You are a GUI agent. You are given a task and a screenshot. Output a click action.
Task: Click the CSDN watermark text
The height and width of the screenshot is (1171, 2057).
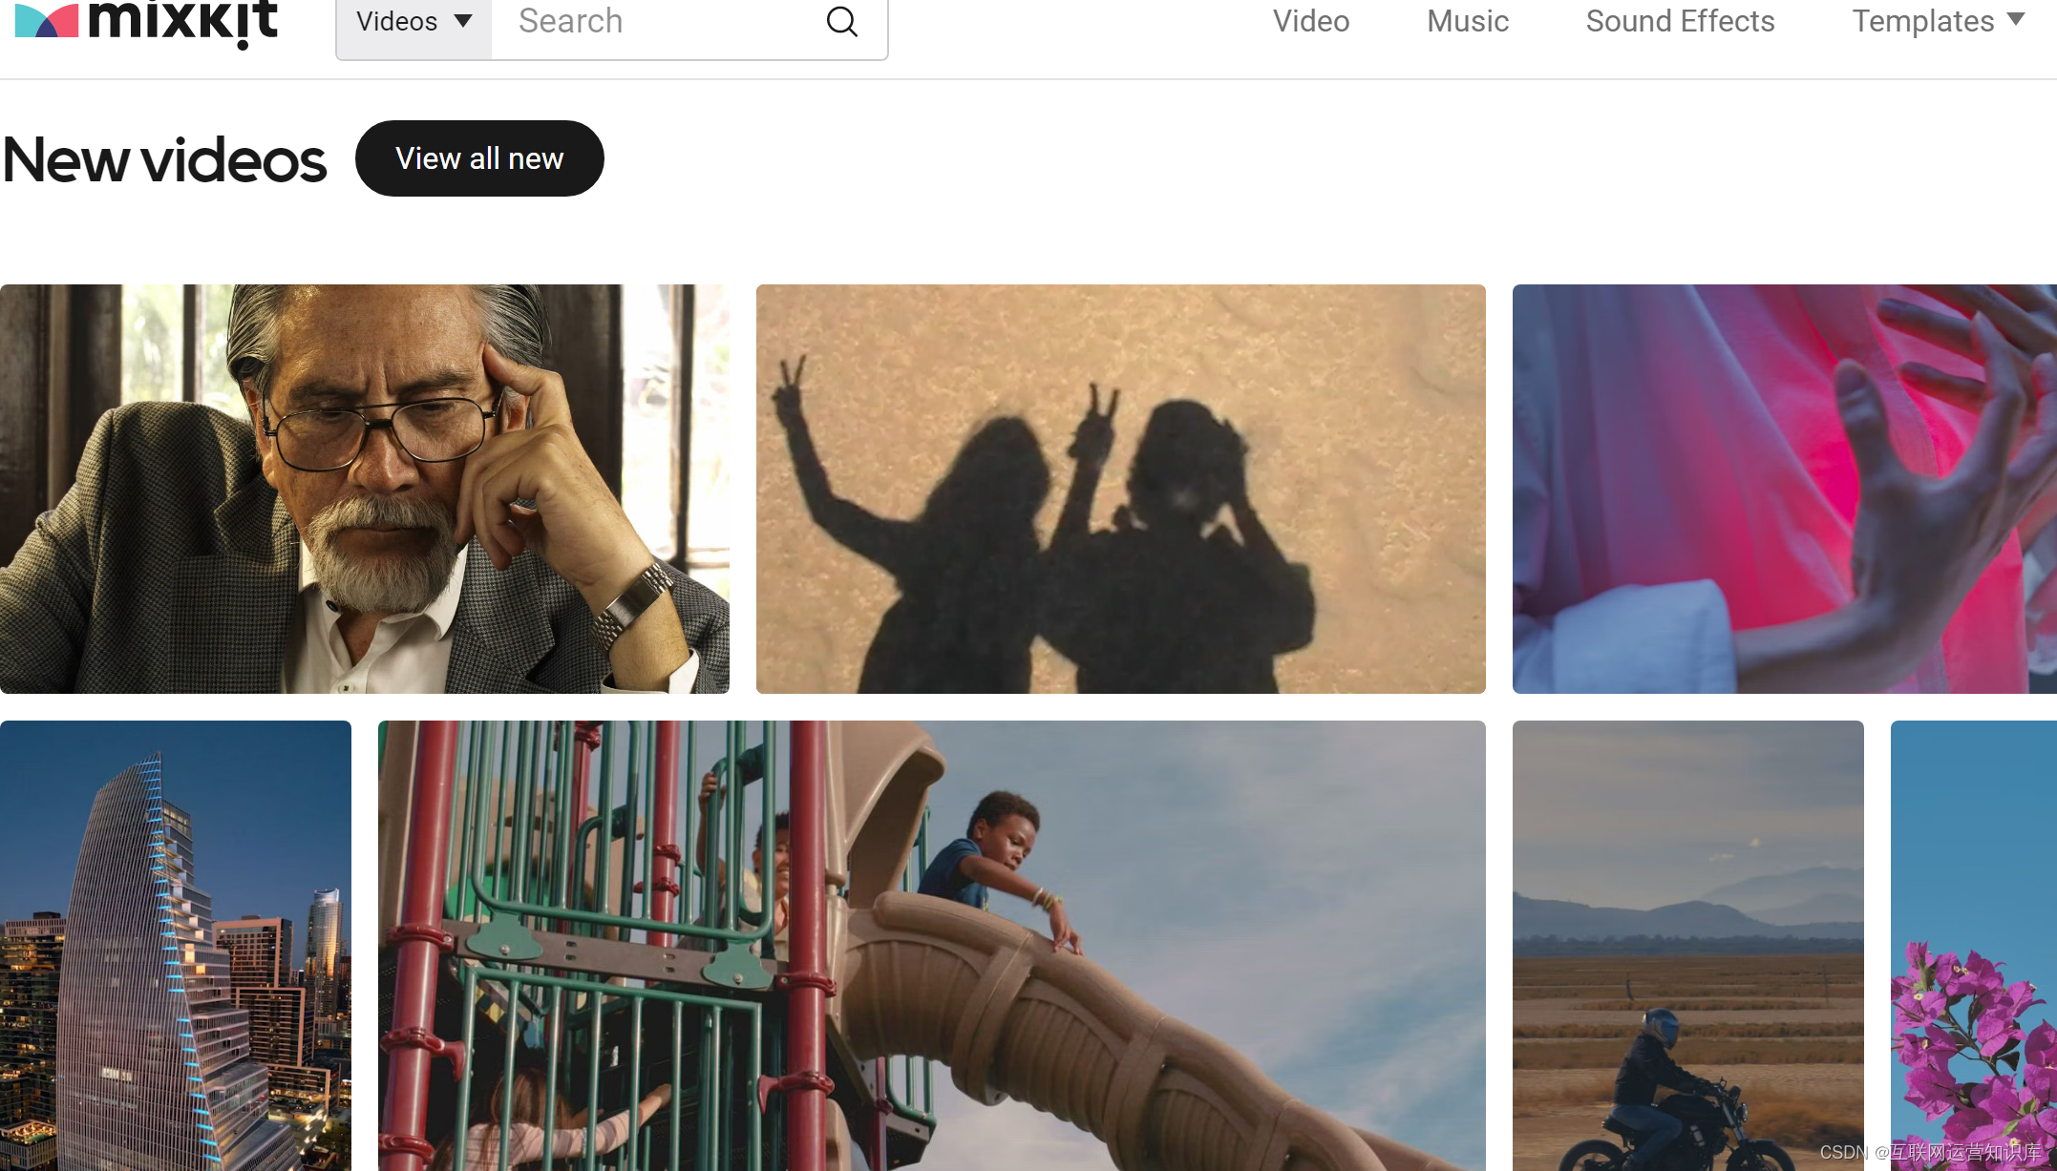click(x=1929, y=1152)
